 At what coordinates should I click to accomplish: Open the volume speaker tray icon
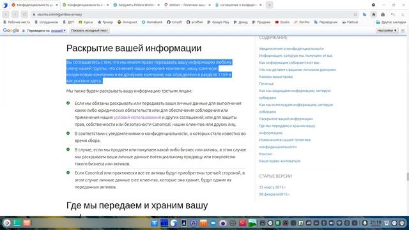332,223
